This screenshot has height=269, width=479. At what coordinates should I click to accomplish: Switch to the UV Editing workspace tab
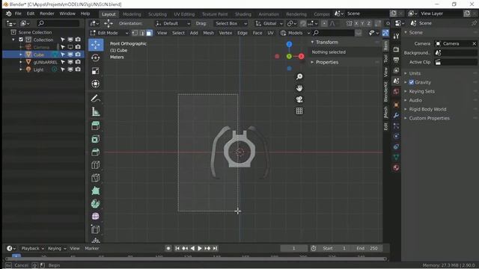tap(184, 14)
